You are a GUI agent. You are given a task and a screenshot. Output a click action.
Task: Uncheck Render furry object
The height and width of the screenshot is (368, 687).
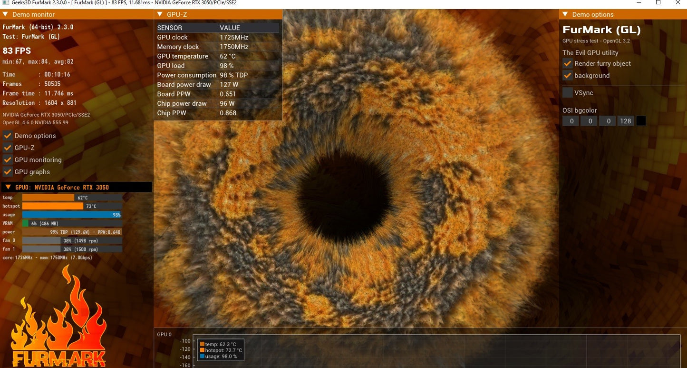click(567, 63)
